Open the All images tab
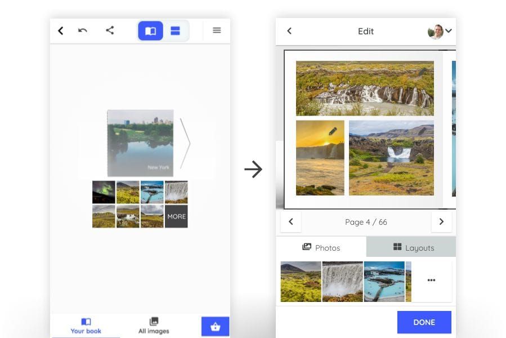506x338 pixels. [154, 326]
